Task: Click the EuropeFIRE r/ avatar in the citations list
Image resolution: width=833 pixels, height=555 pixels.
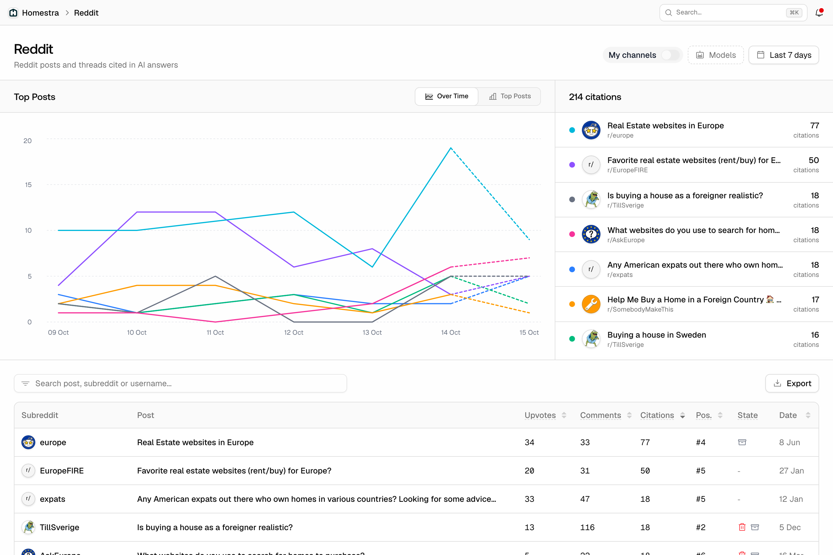Action: click(591, 164)
